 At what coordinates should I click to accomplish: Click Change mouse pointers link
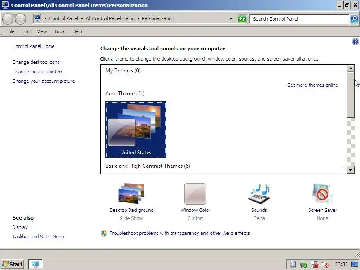pyautogui.click(x=38, y=72)
